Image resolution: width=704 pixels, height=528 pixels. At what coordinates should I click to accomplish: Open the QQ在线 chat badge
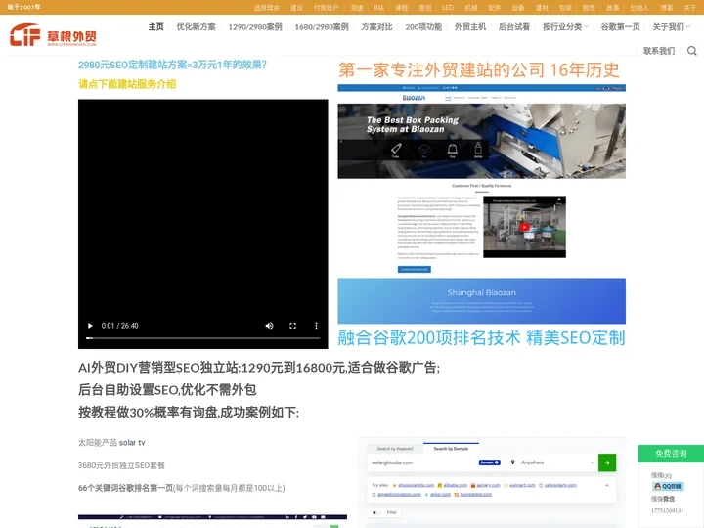(x=668, y=486)
